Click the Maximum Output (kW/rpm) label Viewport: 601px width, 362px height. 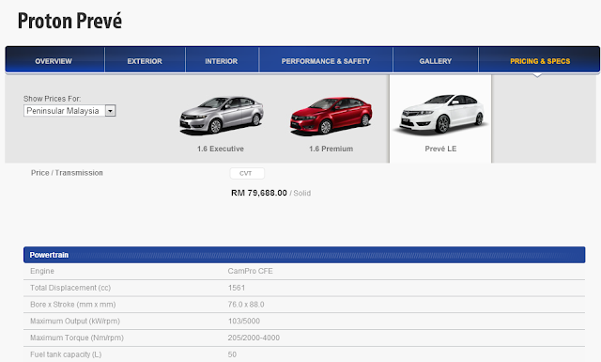(x=75, y=321)
